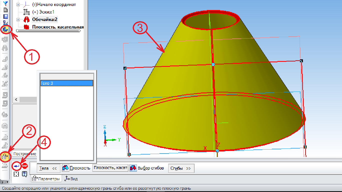The width and height of the screenshot is (342, 192).
Task: Select Эскиз:1 in the model tree
Action: (x=43, y=12)
